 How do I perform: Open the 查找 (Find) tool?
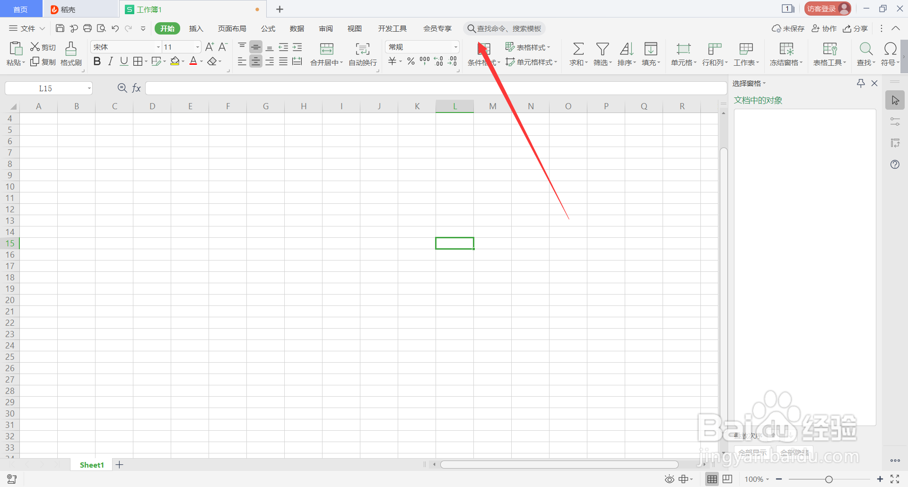point(865,53)
